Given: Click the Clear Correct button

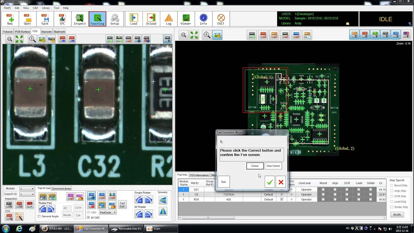Looking at the screenshot, I should [273, 166].
